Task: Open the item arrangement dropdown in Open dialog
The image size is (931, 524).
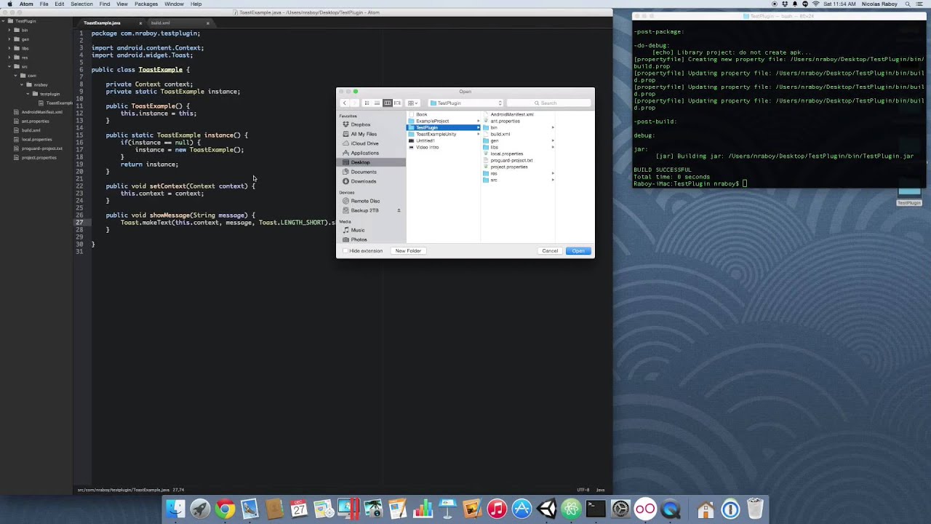Action: 412,103
